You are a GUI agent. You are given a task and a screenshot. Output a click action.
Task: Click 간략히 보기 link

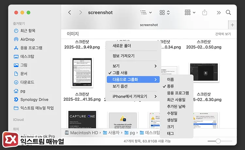coord(223,34)
